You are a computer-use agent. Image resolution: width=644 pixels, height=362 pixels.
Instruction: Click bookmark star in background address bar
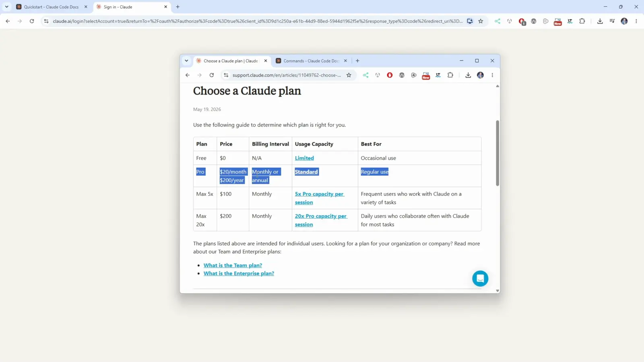click(481, 21)
